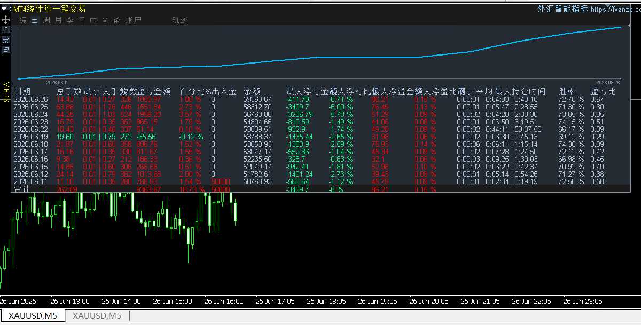Image resolution: width=641 pixels, height=325 pixels.
Task: Switch to the 年 yearly tab
Action: click(x=82, y=20)
